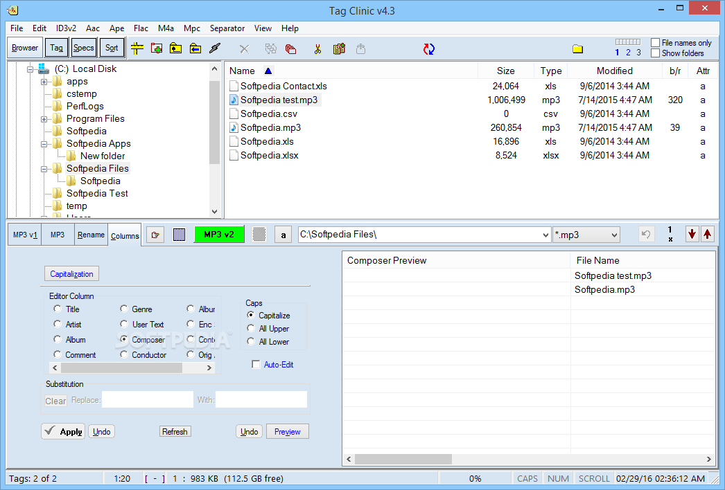
Task: Click the clipboard paste icon
Action: [339, 48]
